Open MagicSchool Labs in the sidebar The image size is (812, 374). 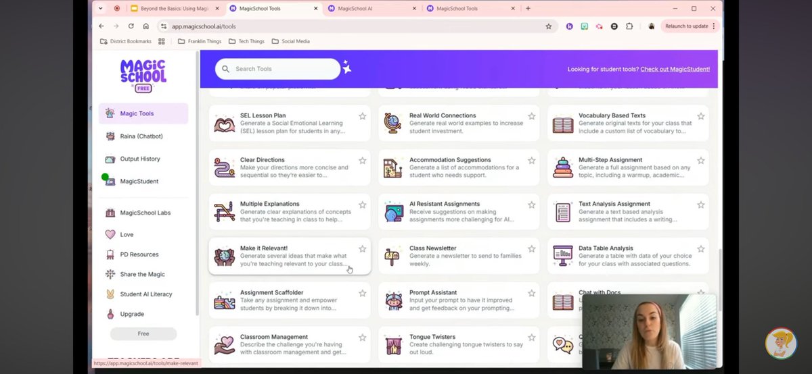(x=143, y=213)
